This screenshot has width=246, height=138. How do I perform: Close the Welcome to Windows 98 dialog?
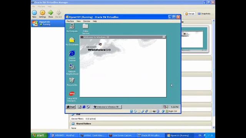[164, 37]
